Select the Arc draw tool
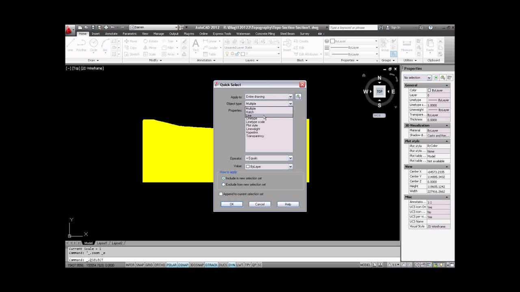This screenshot has width=520, height=292. coord(106,45)
